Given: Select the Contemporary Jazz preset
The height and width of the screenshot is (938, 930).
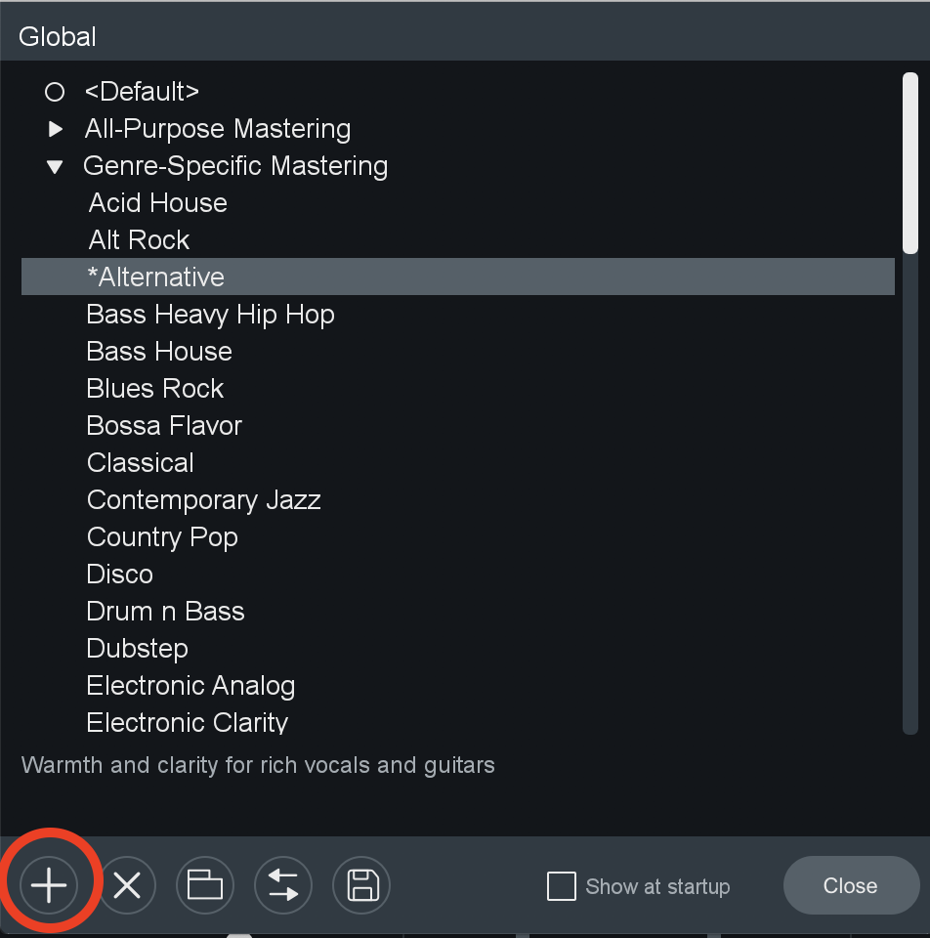Looking at the screenshot, I should pos(204,499).
